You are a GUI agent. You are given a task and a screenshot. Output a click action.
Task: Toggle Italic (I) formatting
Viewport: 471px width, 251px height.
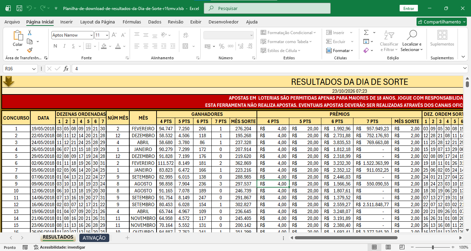pos(64,46)
